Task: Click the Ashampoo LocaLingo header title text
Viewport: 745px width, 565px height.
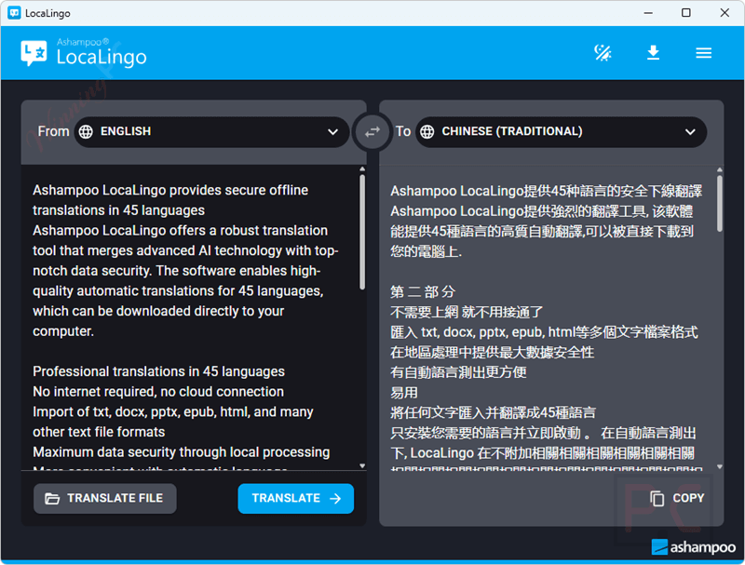Action: coord(102,53)
